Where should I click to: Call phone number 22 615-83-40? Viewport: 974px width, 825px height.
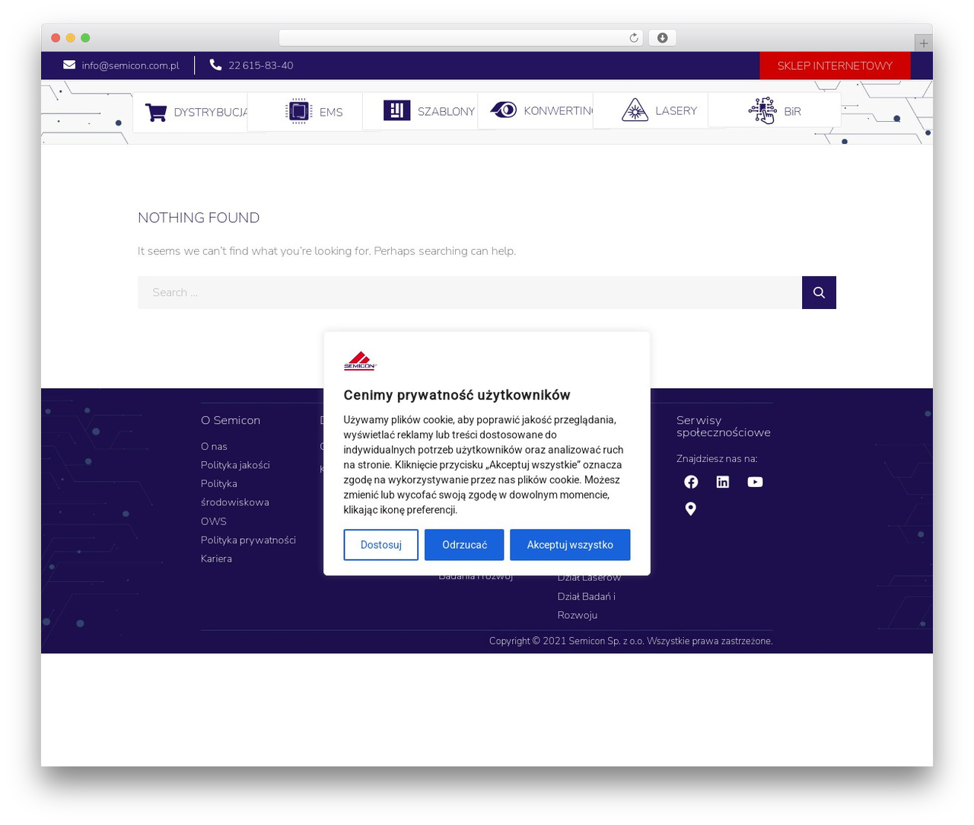click(261, 65)
